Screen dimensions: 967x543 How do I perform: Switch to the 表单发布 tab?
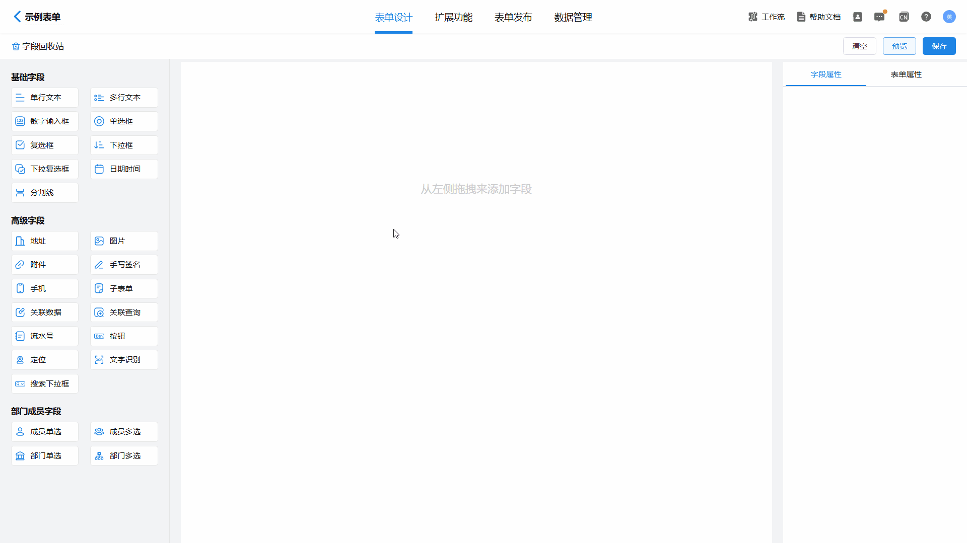[x=513, y=18]
